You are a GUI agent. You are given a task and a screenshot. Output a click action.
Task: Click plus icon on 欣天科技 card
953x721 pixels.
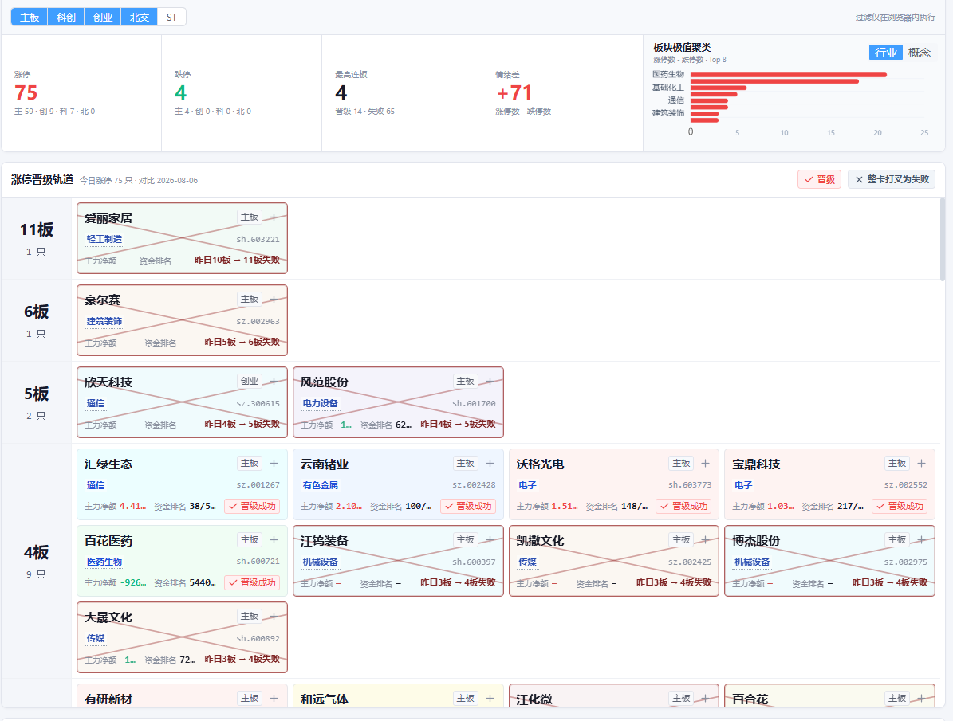pos(274,382)
